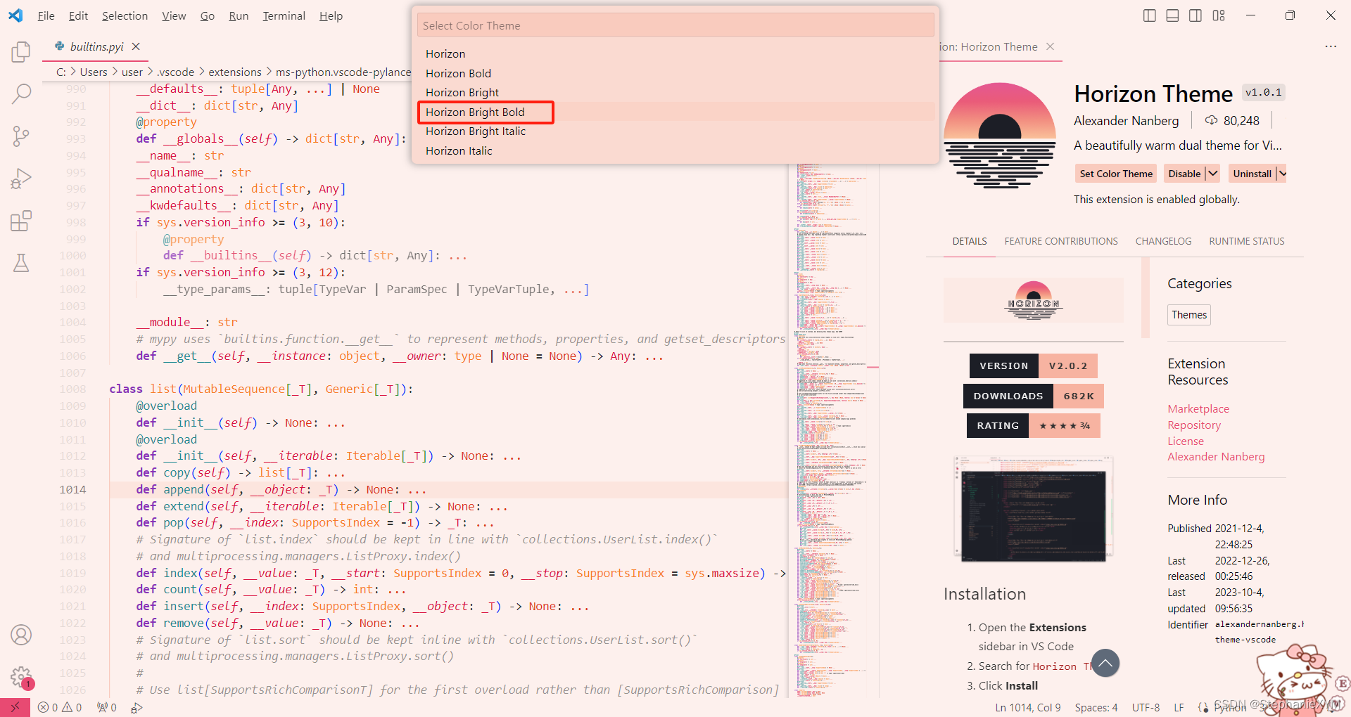This screenshot has width=1351, height=717.
Task: Open the Accounts icon in activity bar
Action: click(21, 635)
